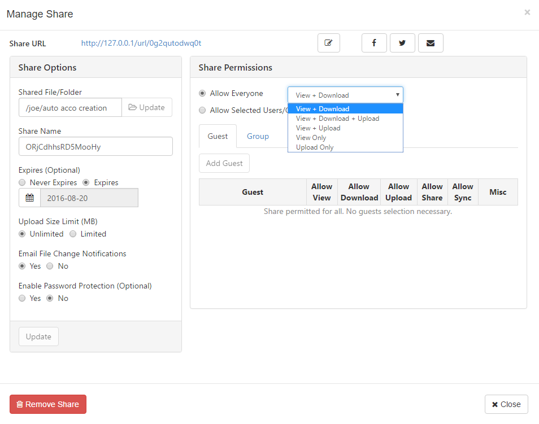This screenshot has height=424, width=539.
Task: Collapse the permission level dropdown box
Action: (345, 95)
